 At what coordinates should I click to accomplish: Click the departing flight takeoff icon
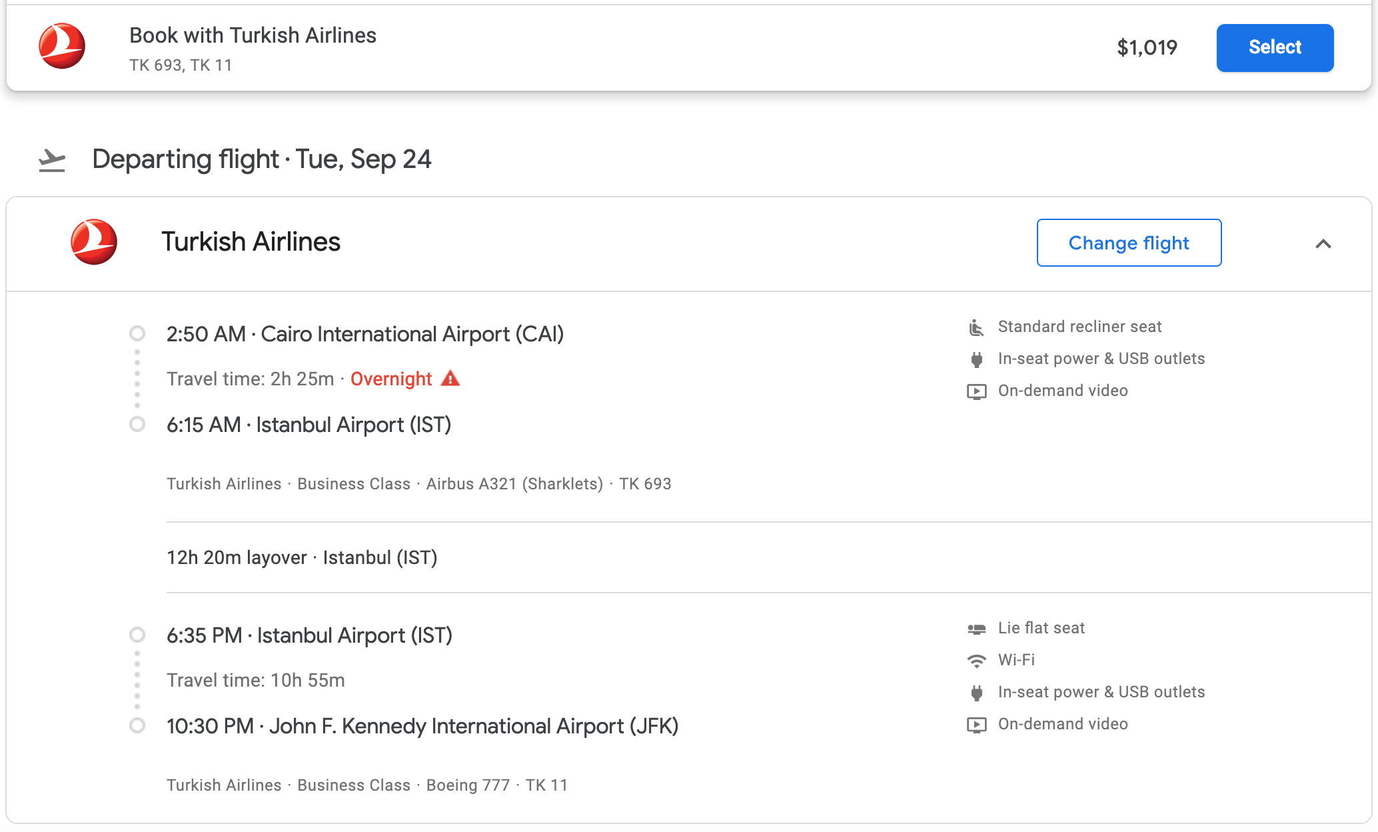[x=52, y=160]
